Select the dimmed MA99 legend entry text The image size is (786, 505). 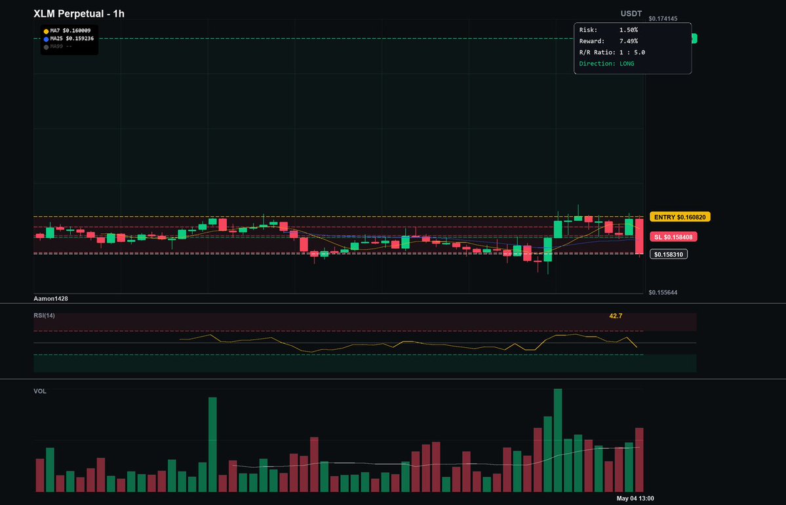[x=61, y=46]
